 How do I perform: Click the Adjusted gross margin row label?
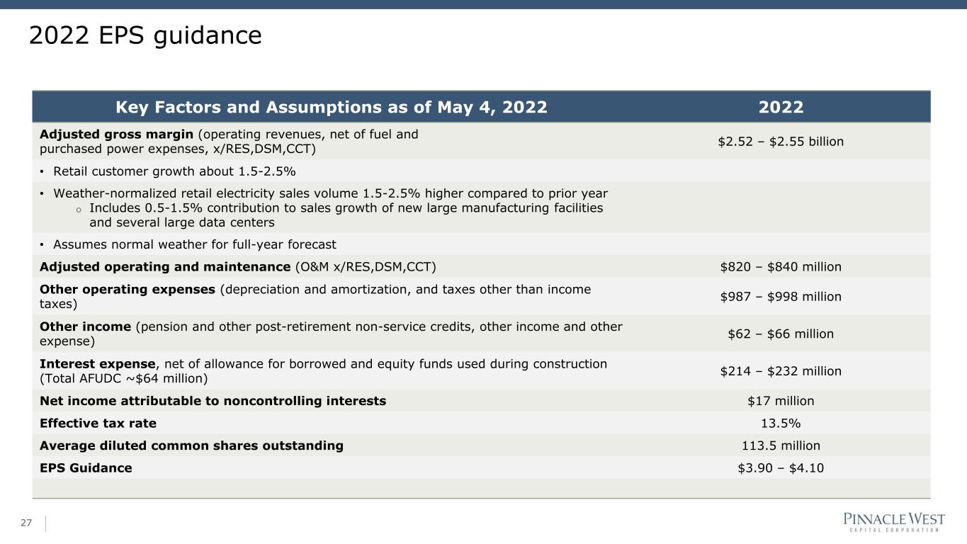pyautogui.click(x=229, y=141)
